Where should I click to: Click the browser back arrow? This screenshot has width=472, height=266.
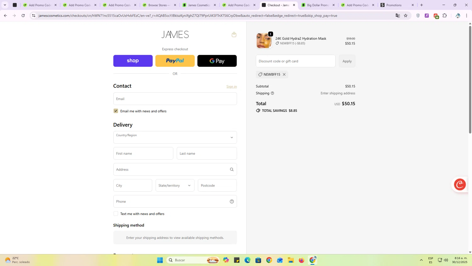tap(5, 15)
